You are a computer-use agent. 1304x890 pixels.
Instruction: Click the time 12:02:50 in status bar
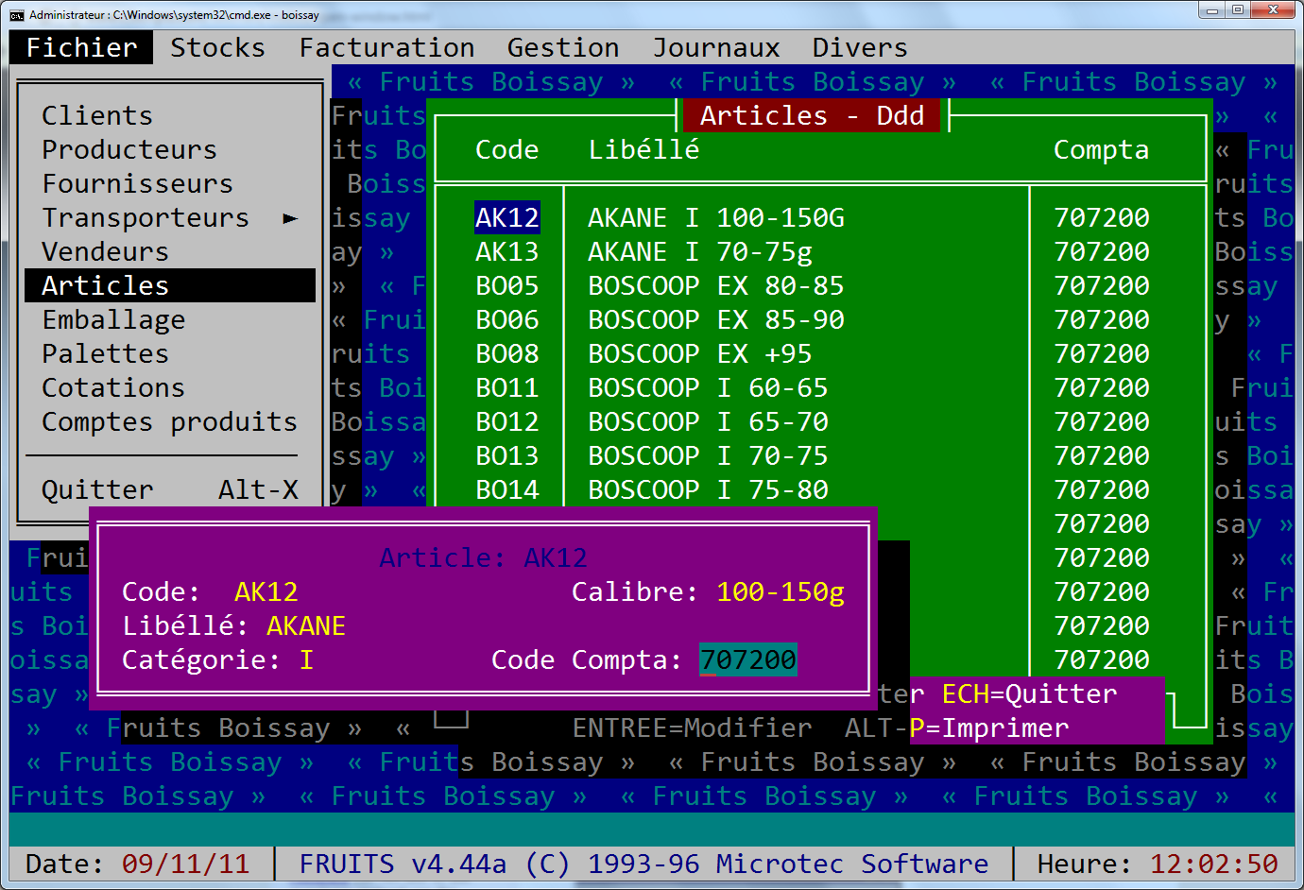pos(1214,864)
